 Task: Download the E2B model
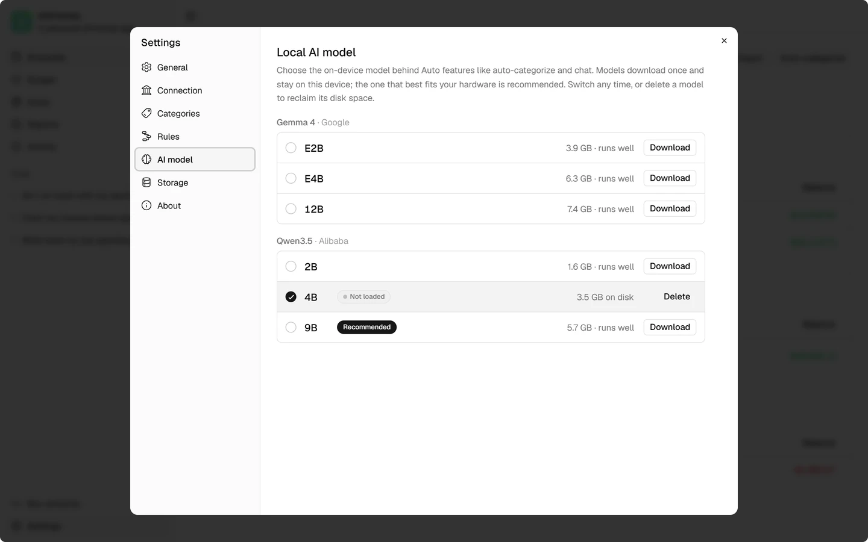(670, 148)
